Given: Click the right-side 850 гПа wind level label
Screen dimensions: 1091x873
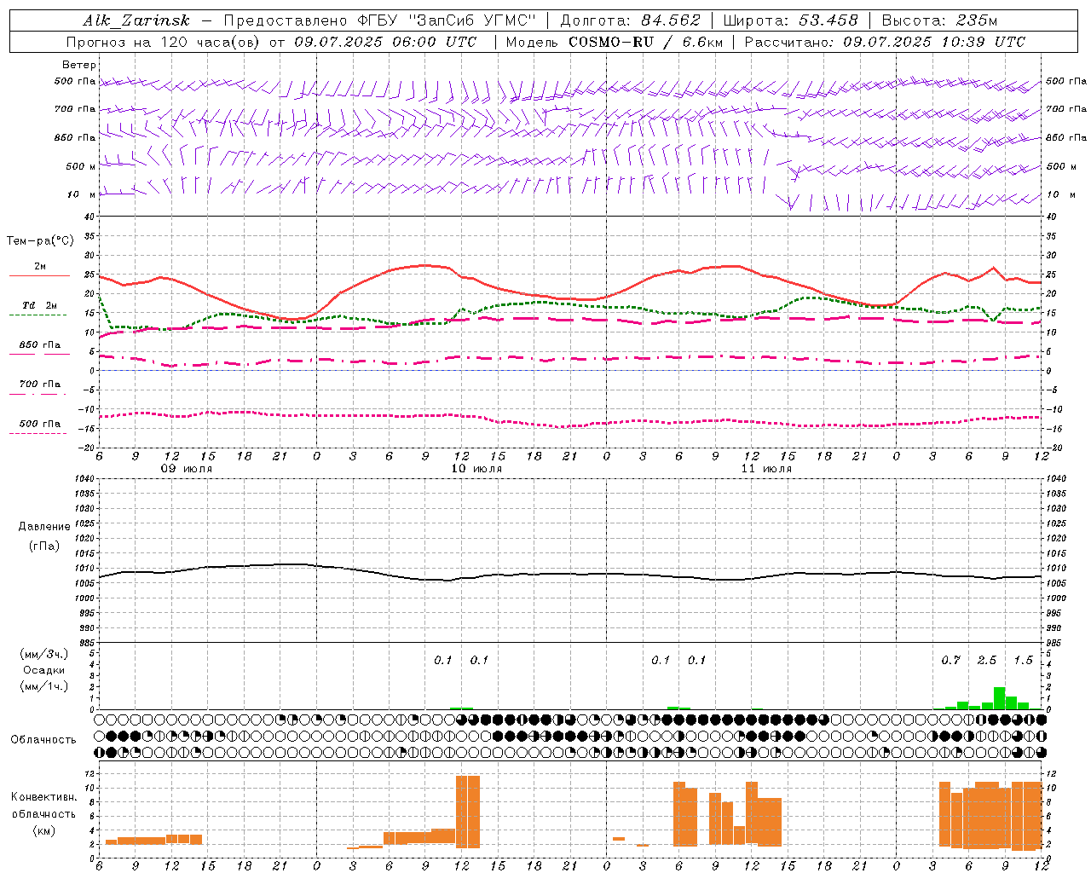Looking at the screenshot, I should coord(1066,137).
